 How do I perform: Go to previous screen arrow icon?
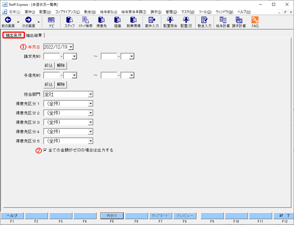tap(8, 20)
